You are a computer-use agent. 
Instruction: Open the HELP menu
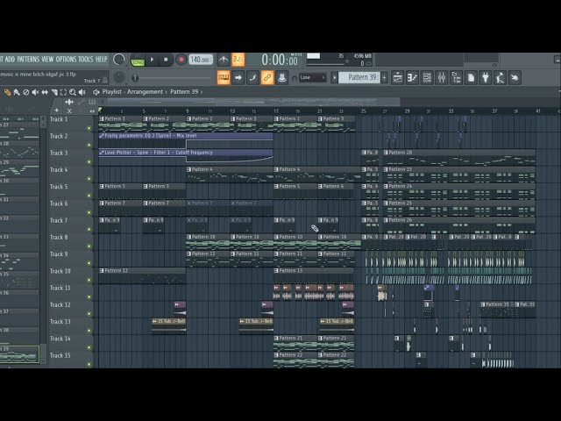tap(102, 60)
